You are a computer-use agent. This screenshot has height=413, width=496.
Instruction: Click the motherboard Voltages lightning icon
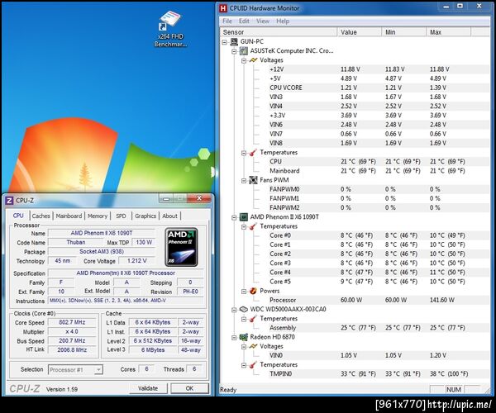(253, 60)
